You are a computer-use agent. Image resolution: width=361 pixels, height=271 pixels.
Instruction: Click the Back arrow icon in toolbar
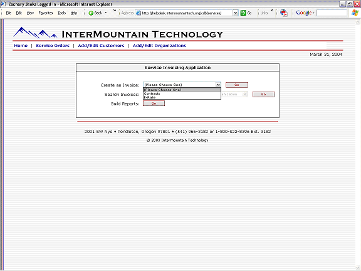(x=91, y=13)
